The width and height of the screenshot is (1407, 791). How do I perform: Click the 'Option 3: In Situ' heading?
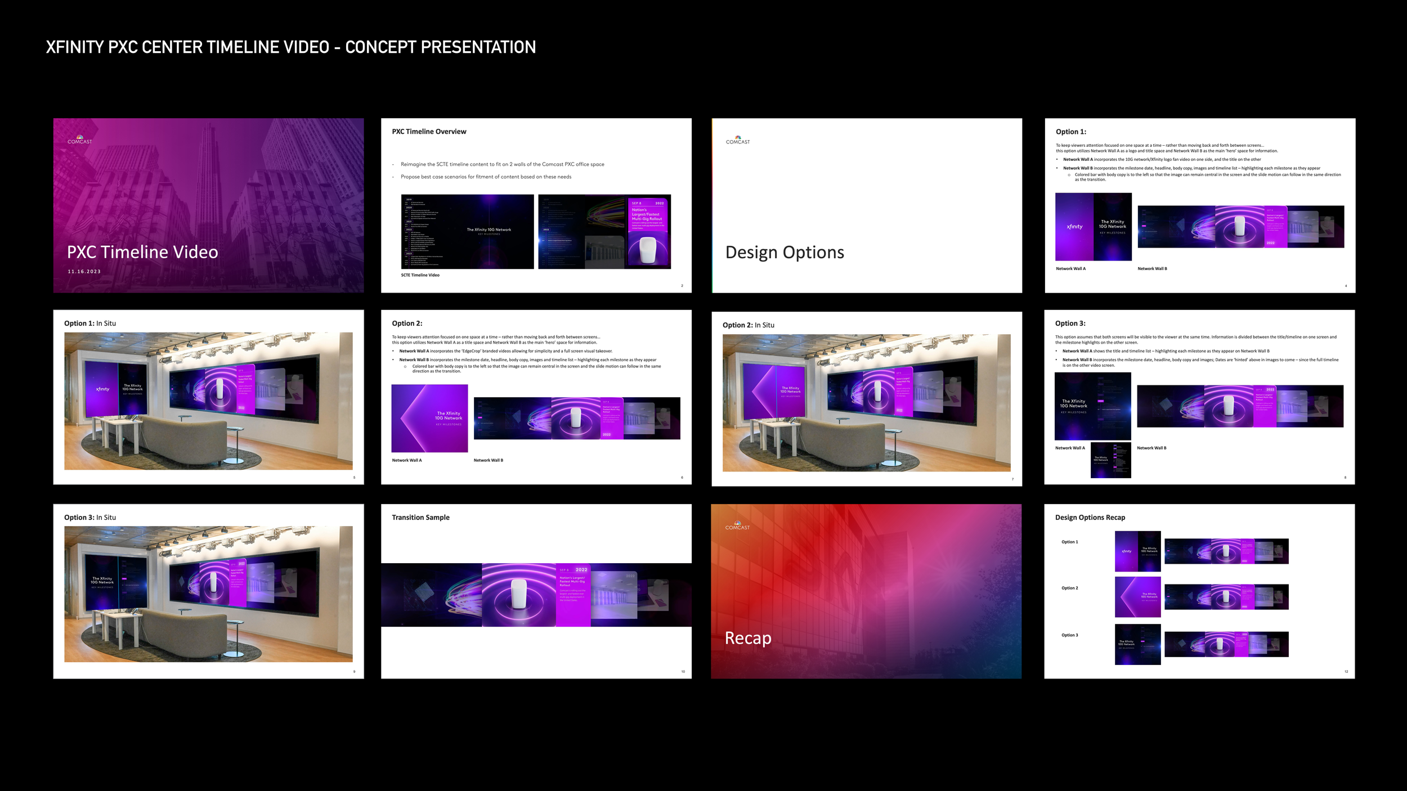(x=90, y=518)
